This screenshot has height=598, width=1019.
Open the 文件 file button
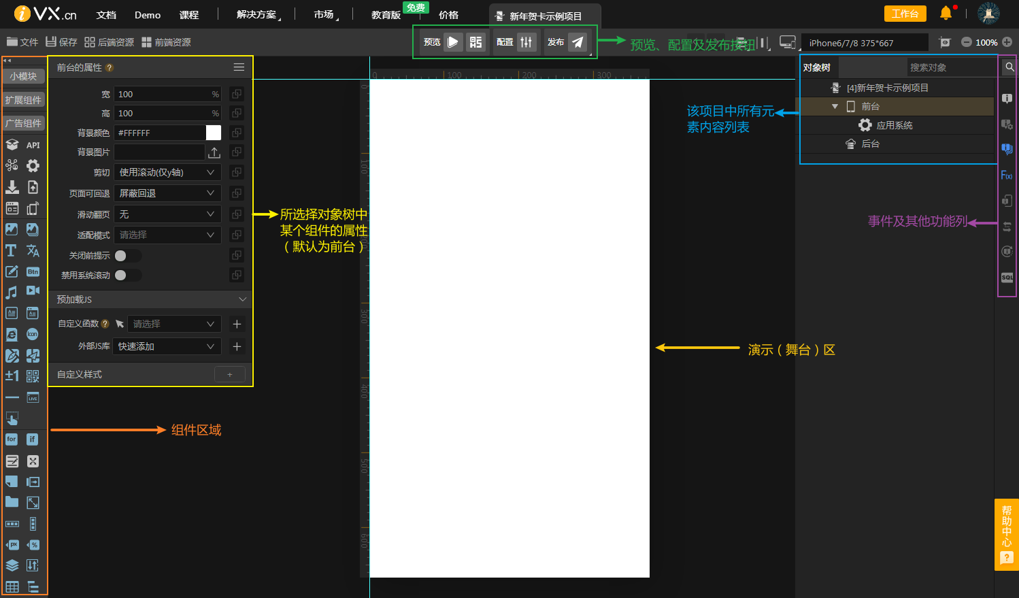pos(22,42)
